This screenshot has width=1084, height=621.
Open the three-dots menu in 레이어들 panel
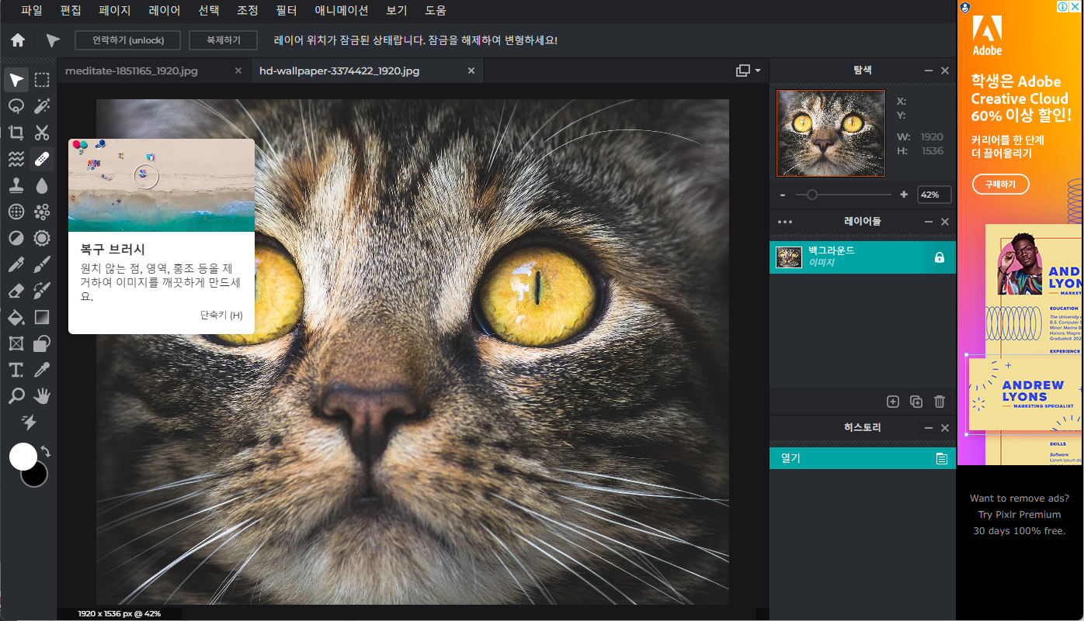tap(785, 222)
